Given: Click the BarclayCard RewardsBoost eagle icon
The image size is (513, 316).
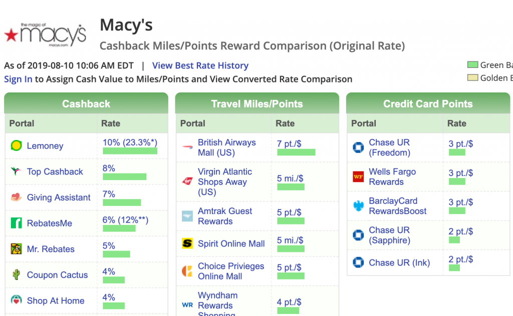Looking at the screenshot, I should (x=358, y=205).
